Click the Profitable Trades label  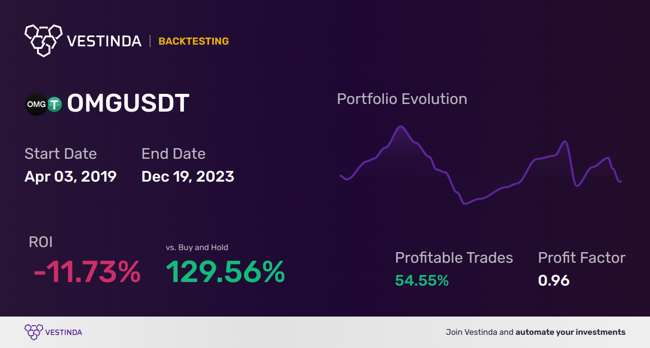pos(454,258)
